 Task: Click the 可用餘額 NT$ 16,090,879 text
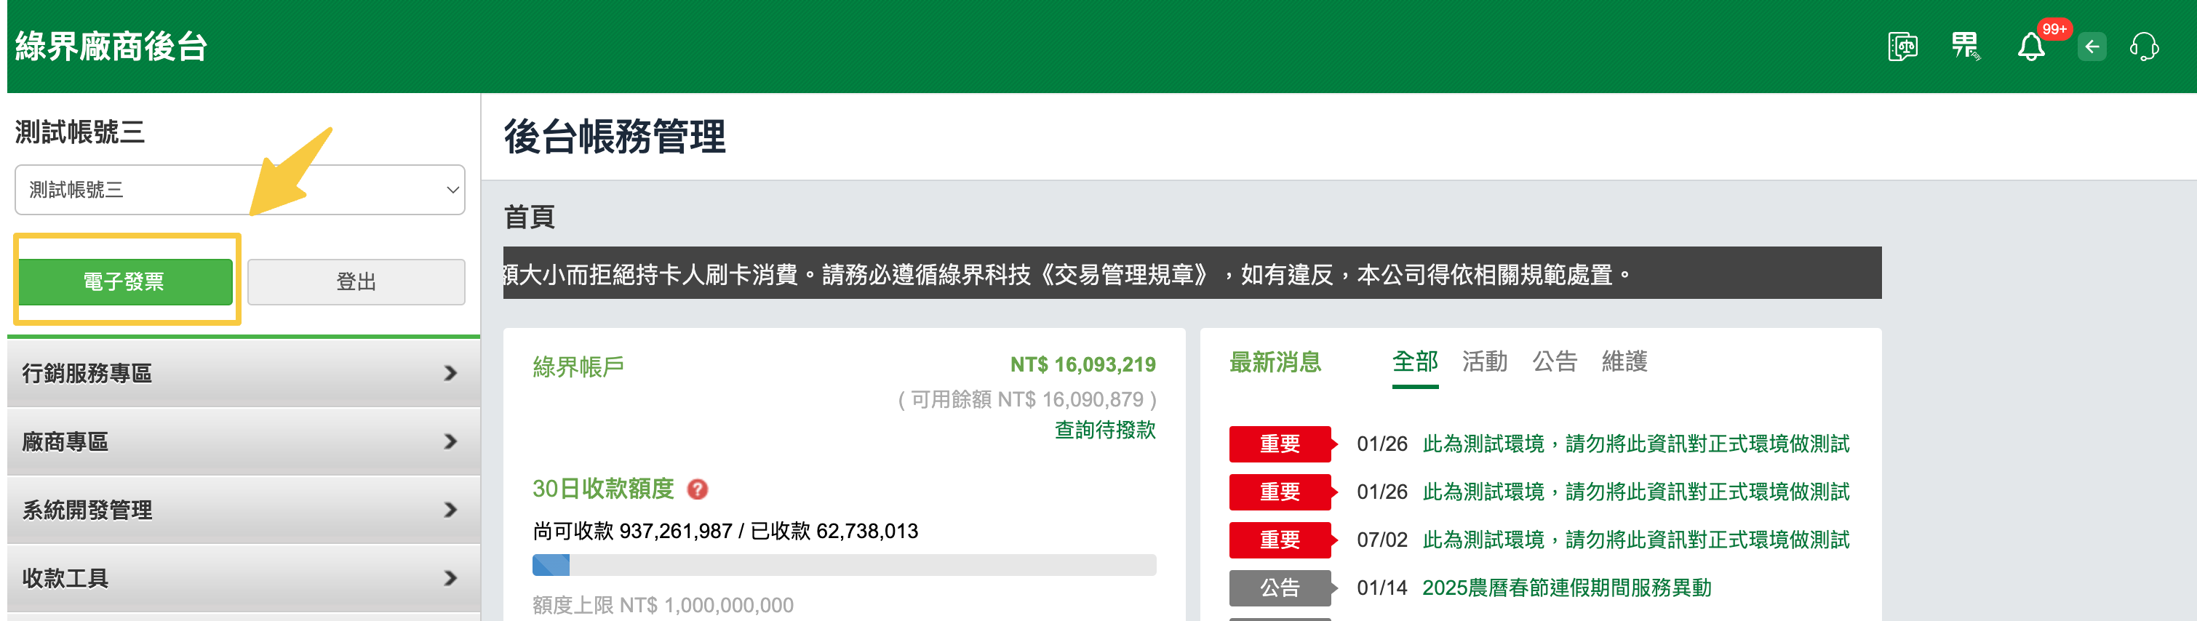point(1027,399)
